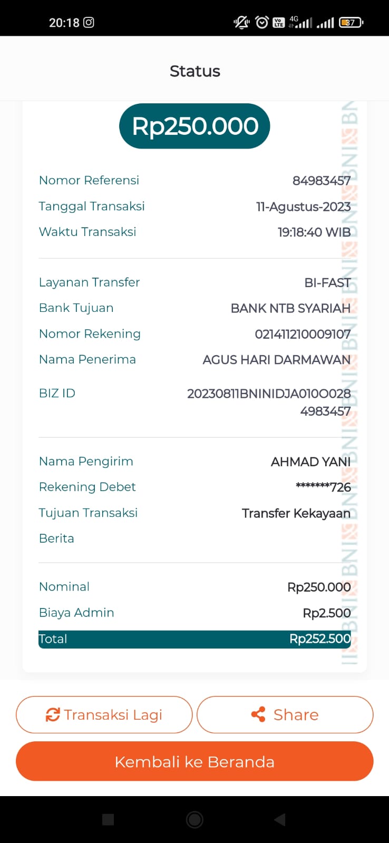Tap the Status page title
Screen dimensions: 389x843
click(x=194, y=71)
